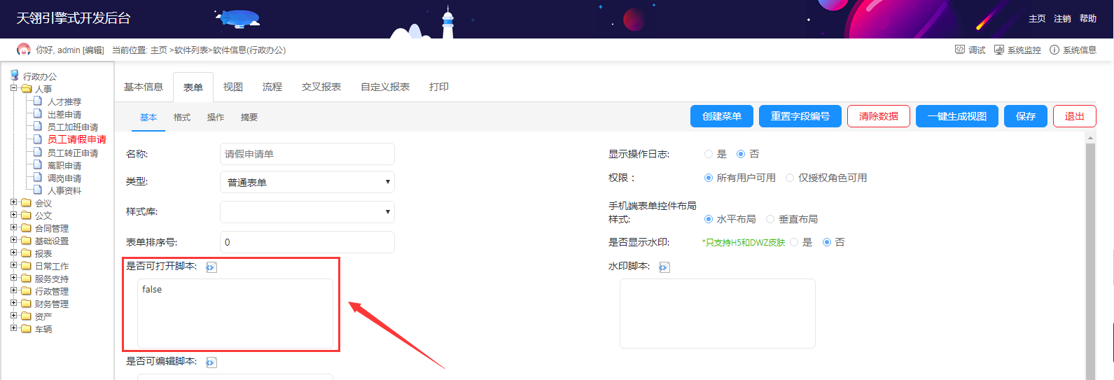
Task: Click the 人事资料 document icon
Action: pyautogui.click(x=39, y=190)
